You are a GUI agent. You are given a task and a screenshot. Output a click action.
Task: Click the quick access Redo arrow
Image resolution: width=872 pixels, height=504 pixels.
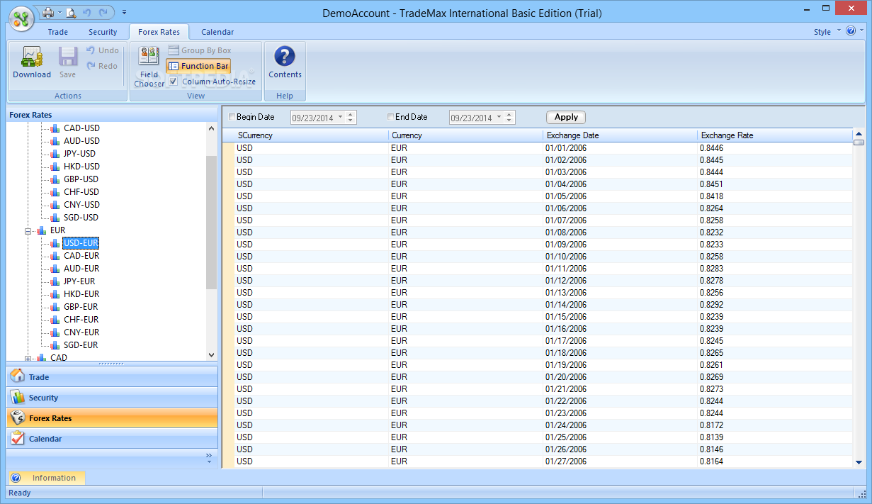[x=103, y=12]
